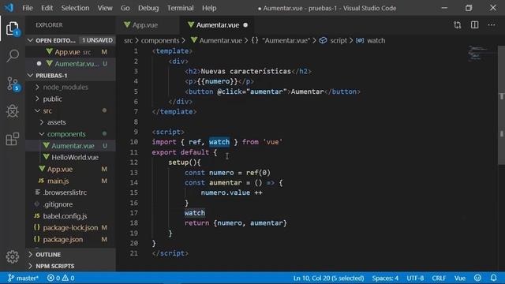Open main.js in the file tree
This screenshot has width=505, height=284.
70,181
